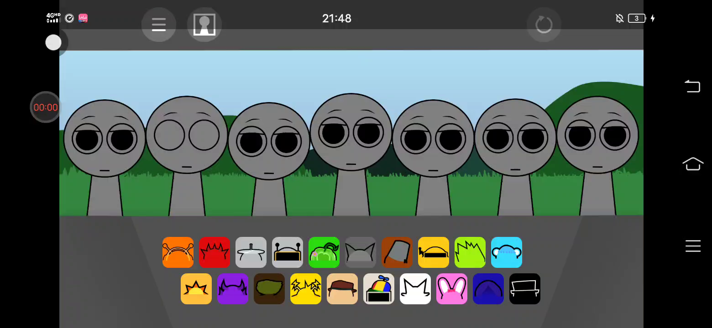Tap the white cat ears icon

415,289
